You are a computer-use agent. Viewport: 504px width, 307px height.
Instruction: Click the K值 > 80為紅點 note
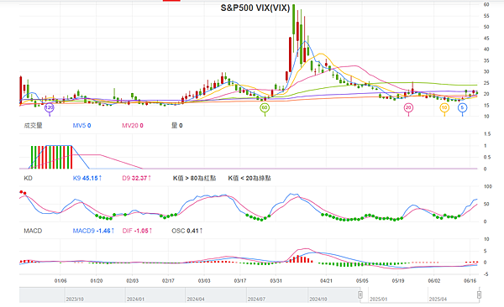tap(195, 178)
